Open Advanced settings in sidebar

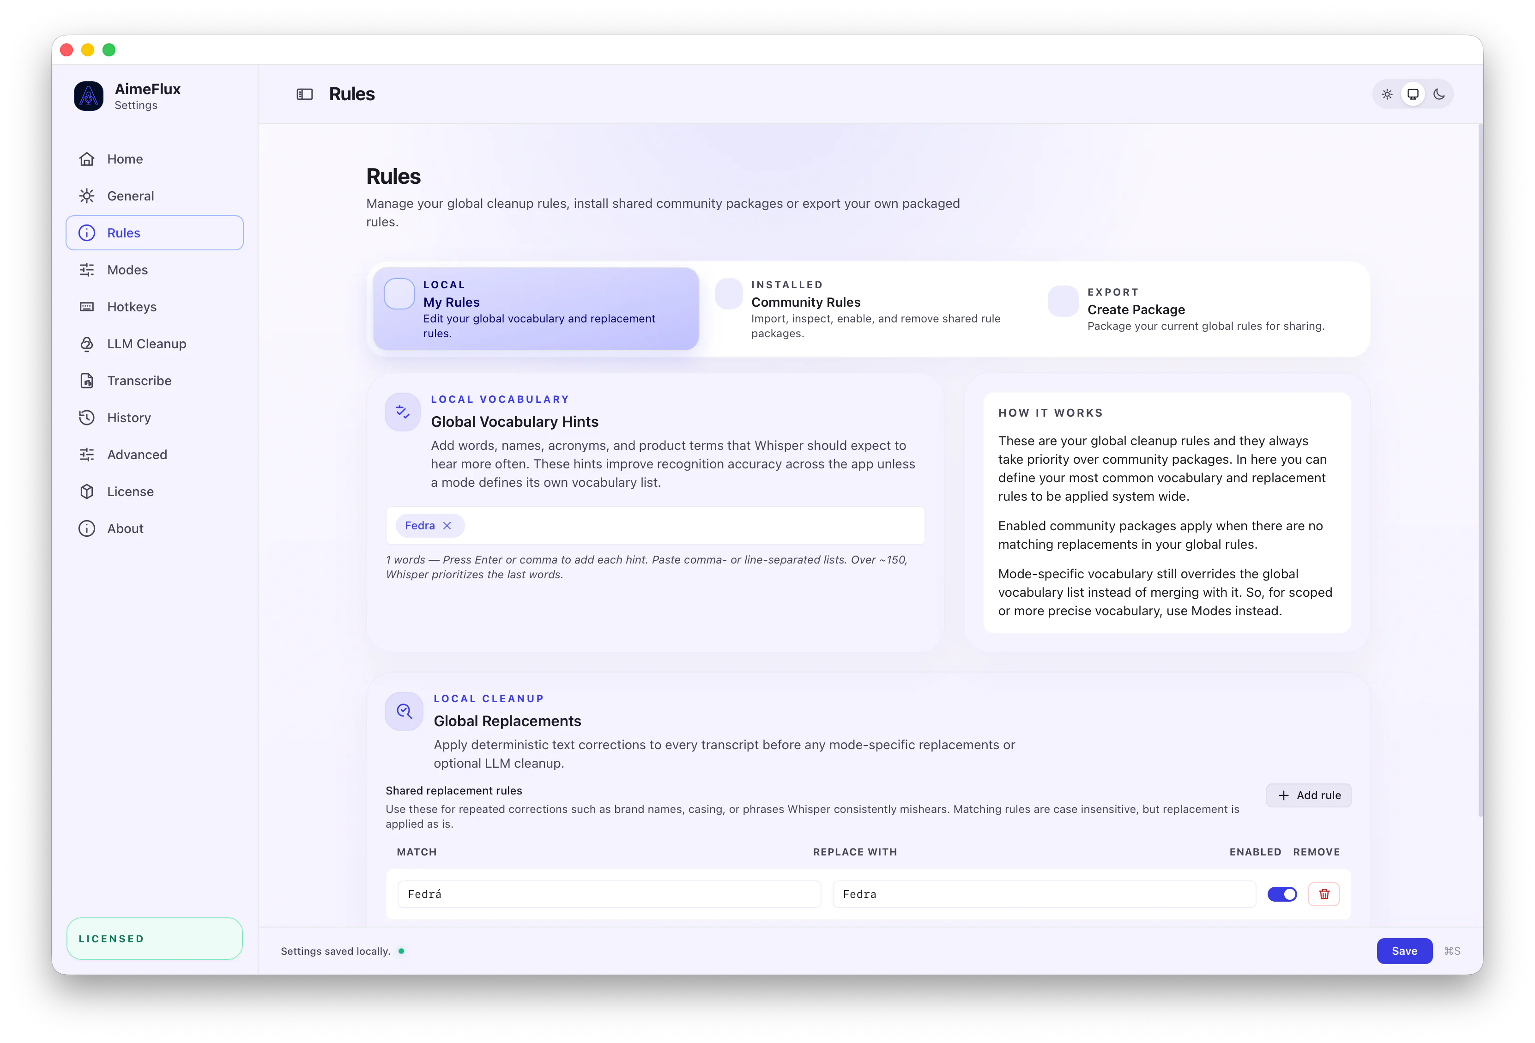[x=155, y=455]
